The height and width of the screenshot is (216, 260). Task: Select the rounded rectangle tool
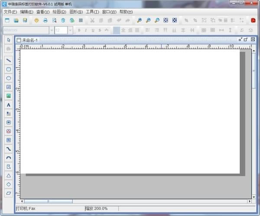(9, 69)
